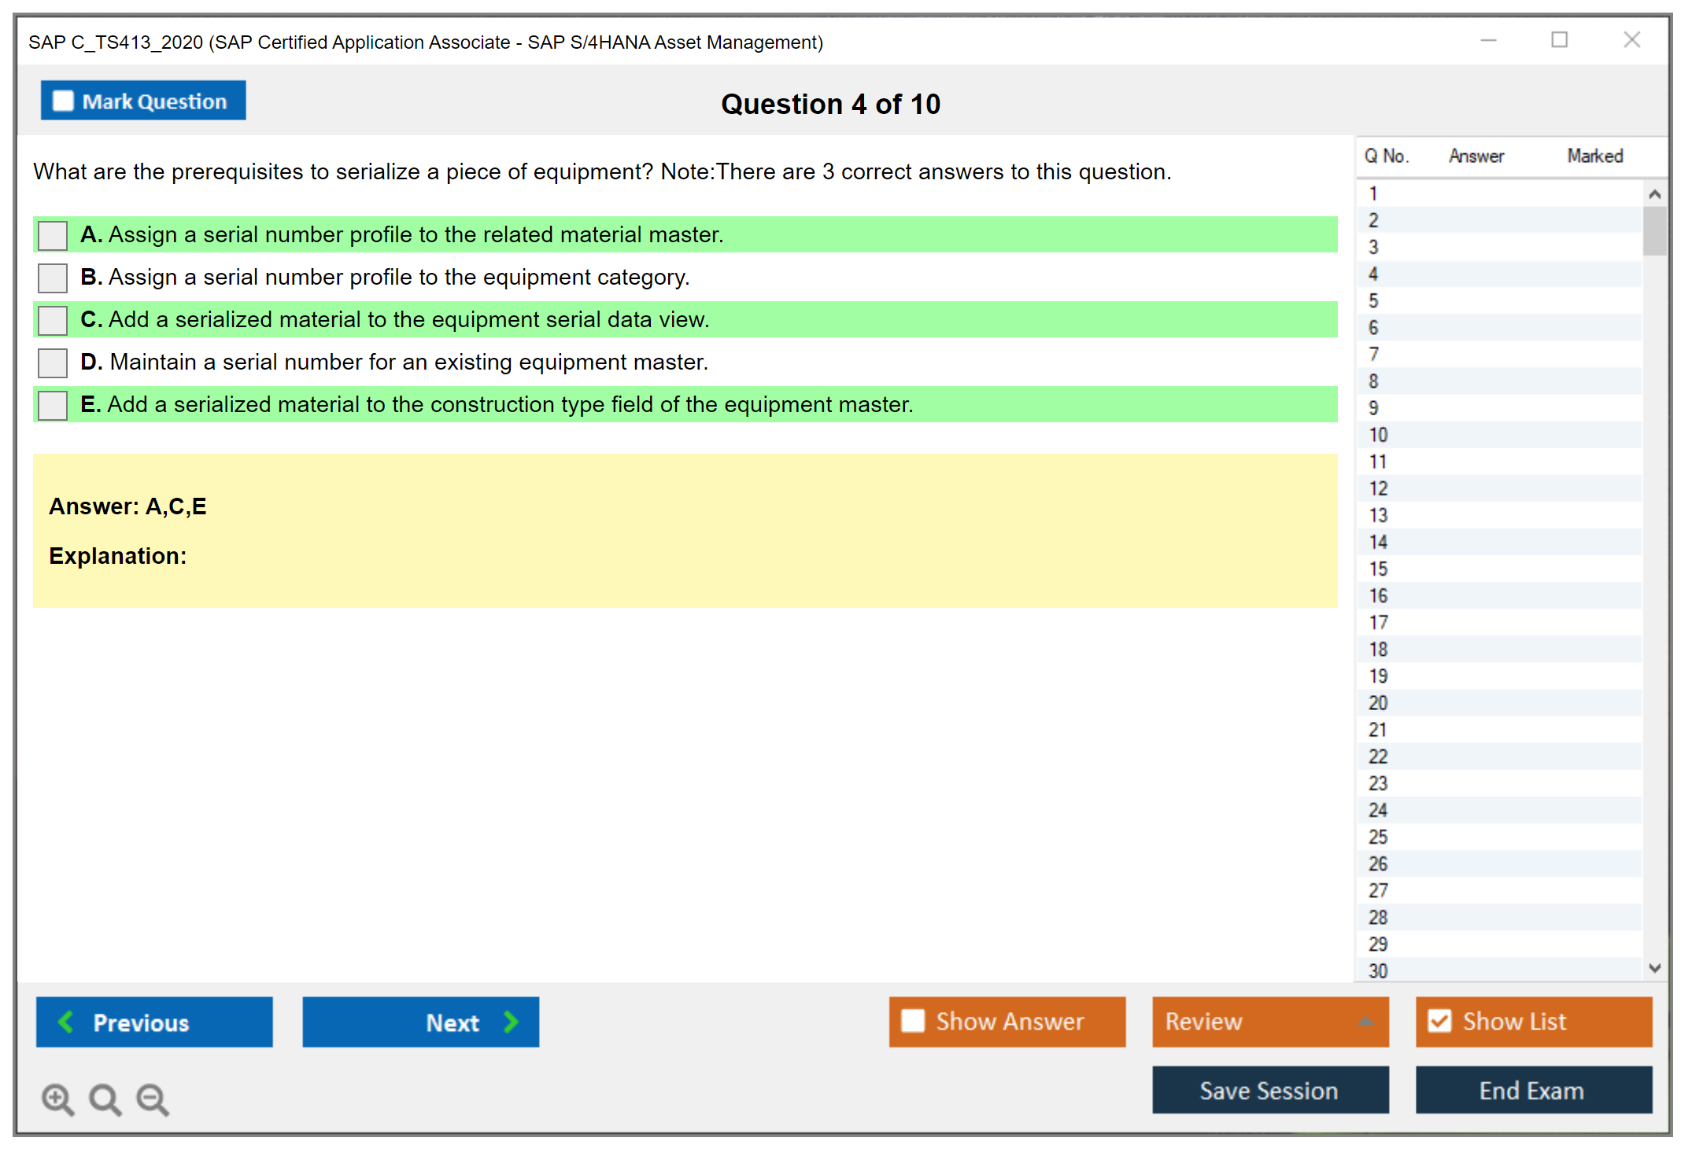Image resolution: width=1692 pixels, height=1156 pixels.
Task: Toggle the Mark Question checkbox
Action: click(63, 101)
